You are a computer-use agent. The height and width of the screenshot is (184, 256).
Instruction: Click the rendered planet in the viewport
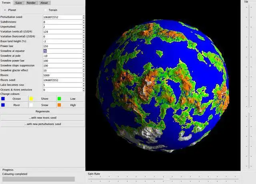163,86
